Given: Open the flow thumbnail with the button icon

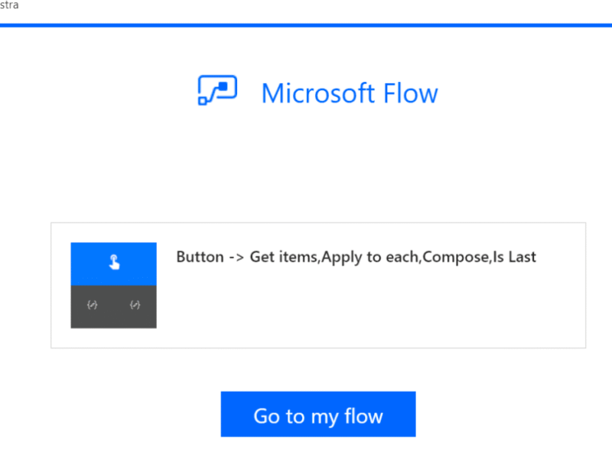Looking at the screenshot, I should (x=113, y=285).
